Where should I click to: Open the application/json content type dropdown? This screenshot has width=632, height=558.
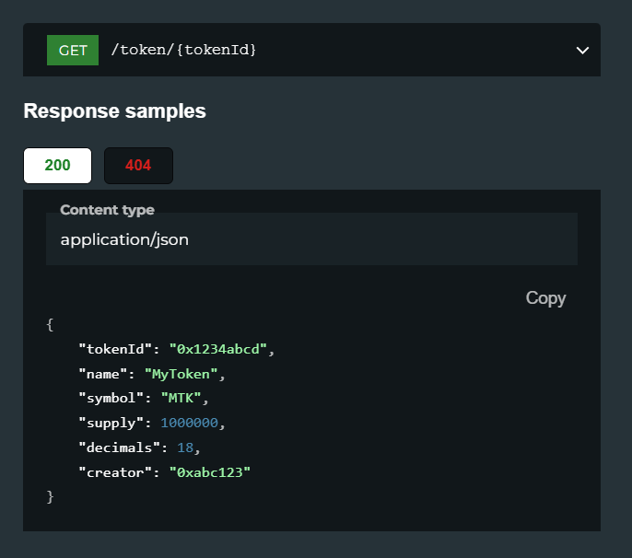pos(311,238)
